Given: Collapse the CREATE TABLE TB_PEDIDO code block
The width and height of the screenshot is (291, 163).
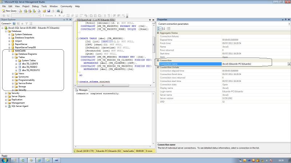Looking at the screenshot, I should click(x=78, y=38).
